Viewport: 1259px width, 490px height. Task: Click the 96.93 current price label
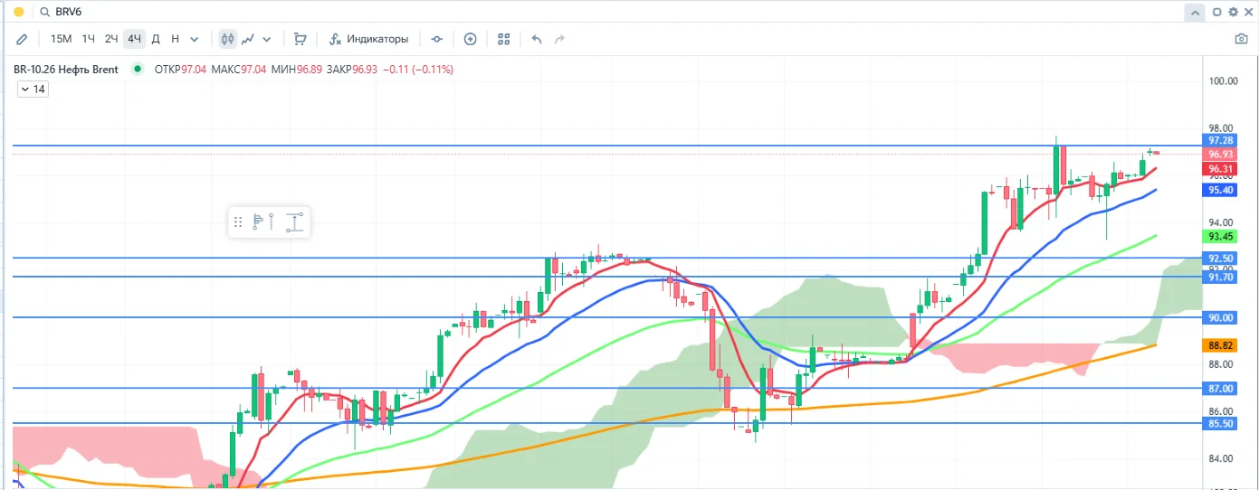point(1221,155)
